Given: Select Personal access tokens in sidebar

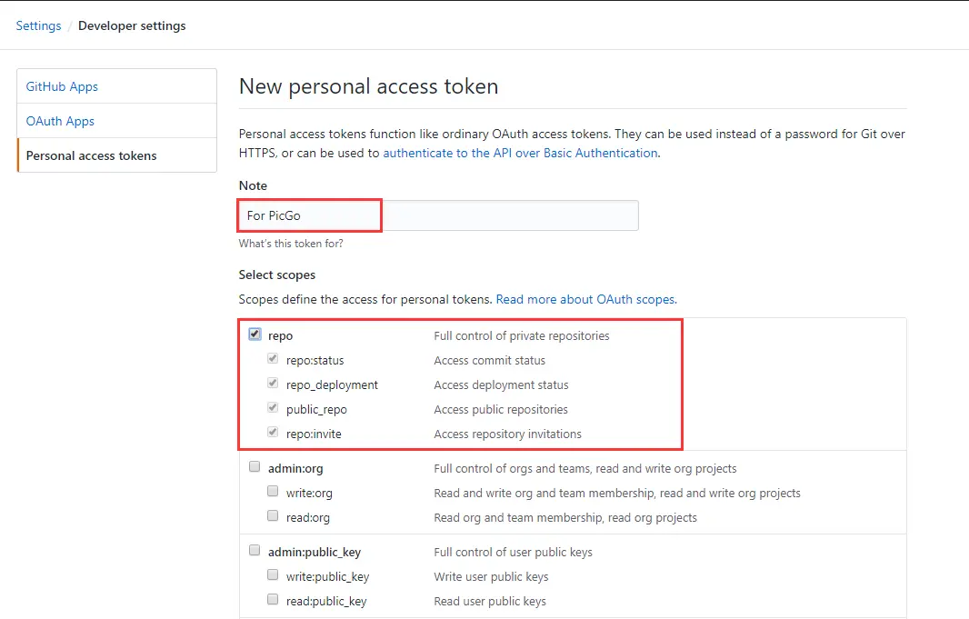Looking at the screenshot, I should pos(91,155).
